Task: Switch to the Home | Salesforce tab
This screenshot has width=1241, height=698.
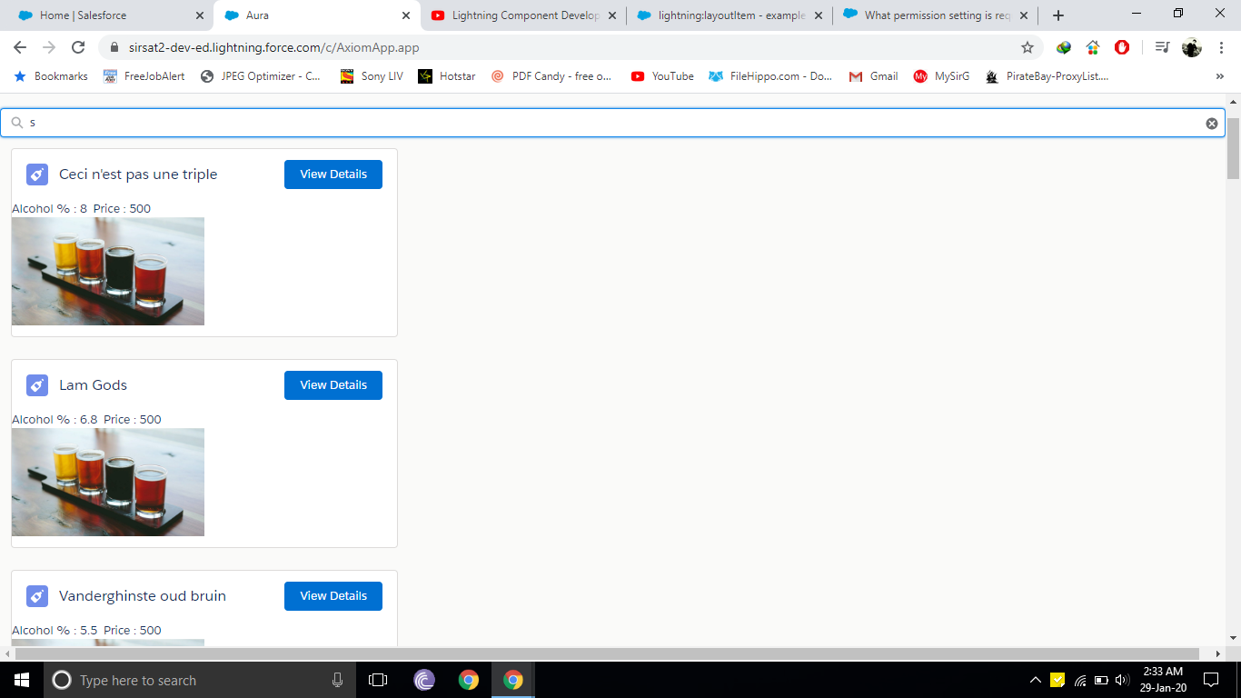Action: tap(107, 15)
